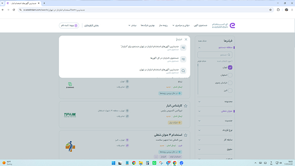
Task: Open the tab search dropdown in Chrome
Action: click(x=2, y=3)
